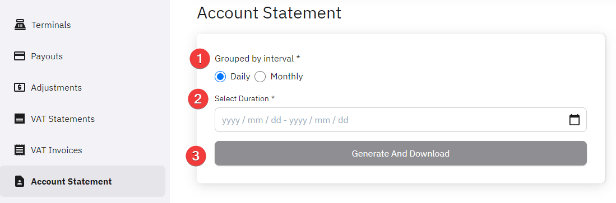Select the Monthly interval radio button
This screenshot has height=203, width=616.
point(260,77)
